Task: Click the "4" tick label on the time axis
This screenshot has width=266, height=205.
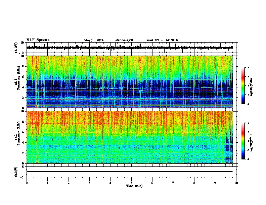Action: click(x=110, y=183)
